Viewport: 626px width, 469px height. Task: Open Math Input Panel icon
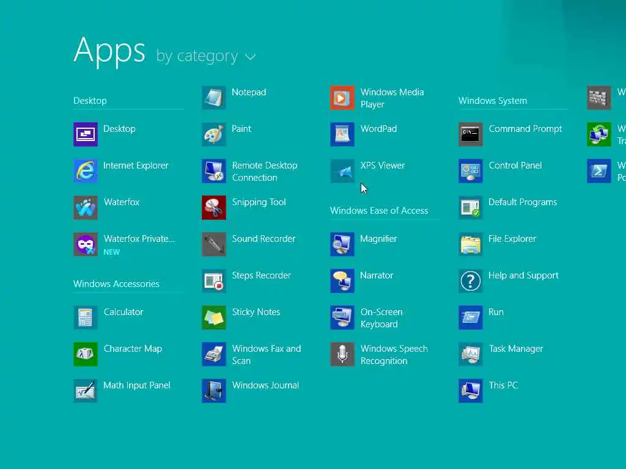point(86,391)
